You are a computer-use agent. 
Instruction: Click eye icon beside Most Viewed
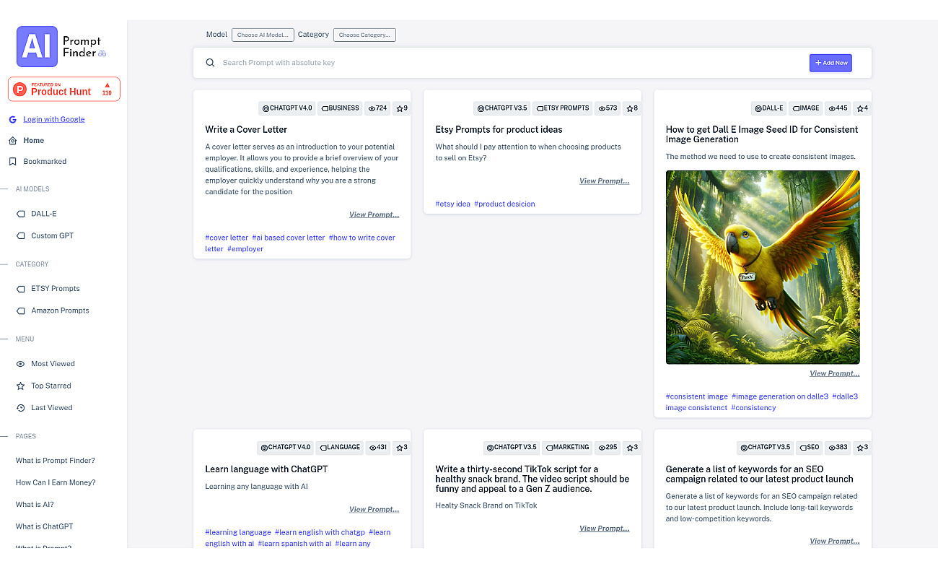20,364
